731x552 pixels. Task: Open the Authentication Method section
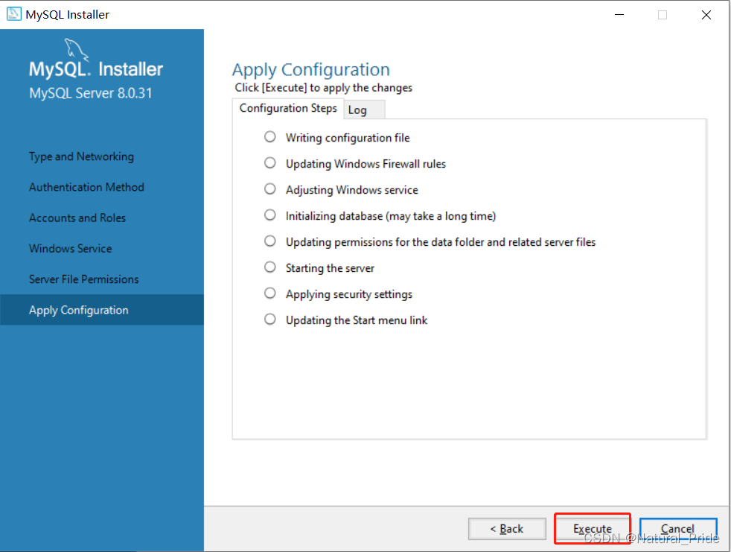click(x=86, y=187)
